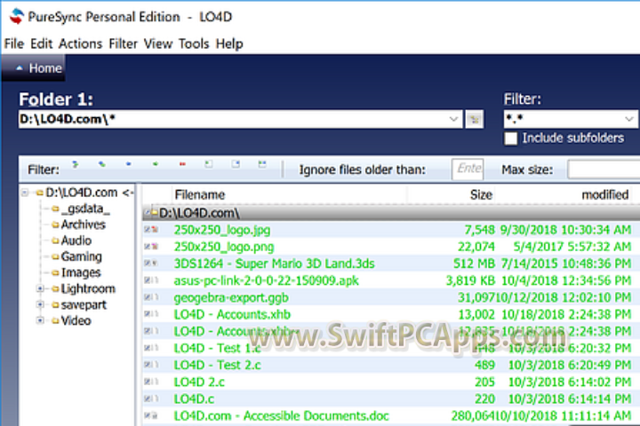Click the red double-bar filter icon
The height and width of the screenshot is (426, 640).
pos(182,164)
